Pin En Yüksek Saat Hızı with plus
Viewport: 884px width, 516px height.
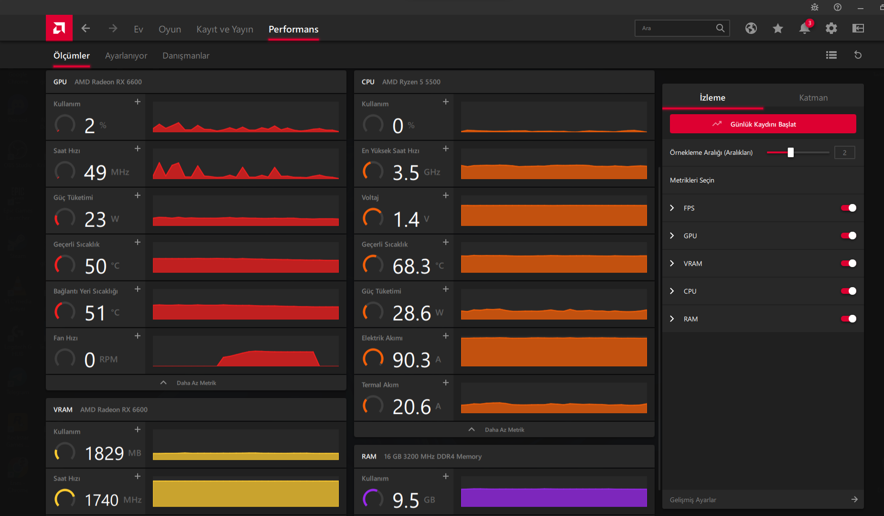pos(446,149)
